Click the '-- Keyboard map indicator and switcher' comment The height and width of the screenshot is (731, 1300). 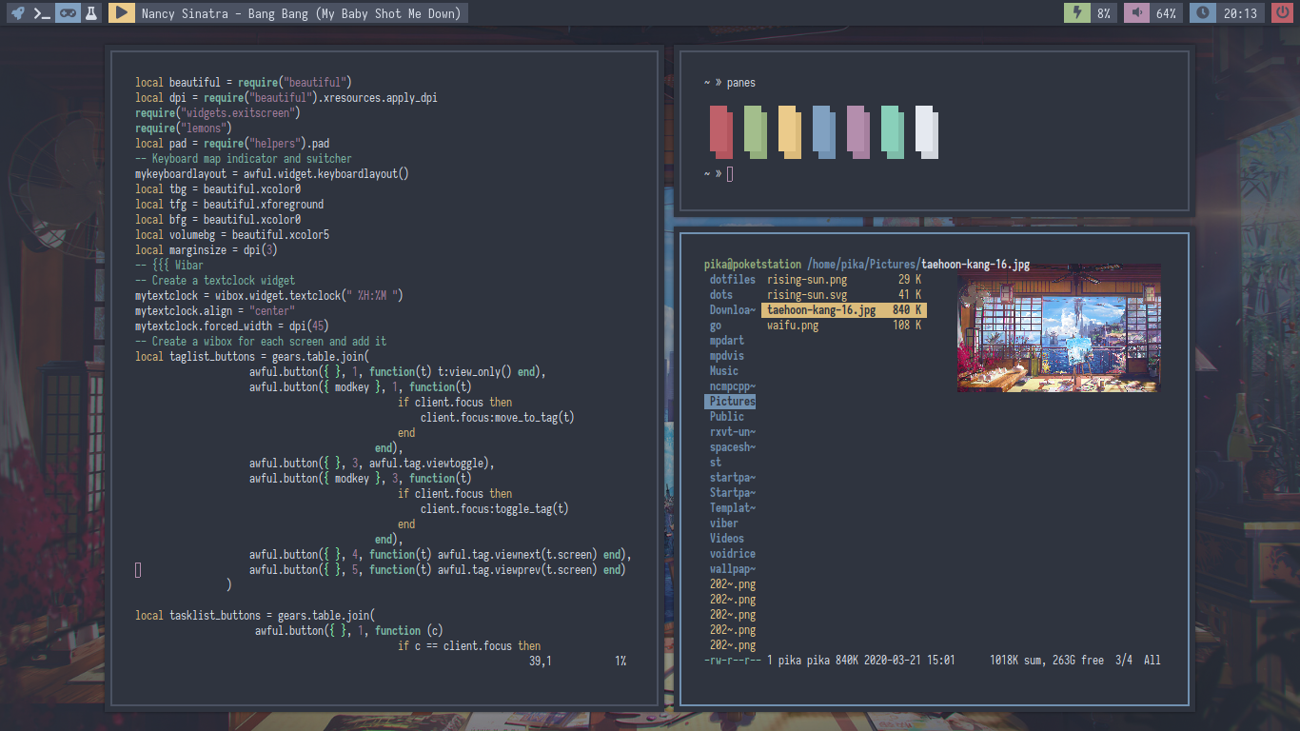point(244,159)
